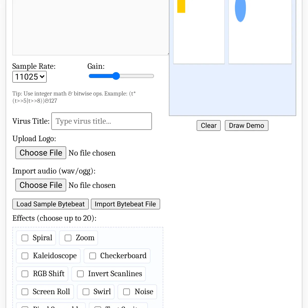Check the Checkerboard effect
The height and width of the screenshot is (308, 308).
(x=93, y=256)
